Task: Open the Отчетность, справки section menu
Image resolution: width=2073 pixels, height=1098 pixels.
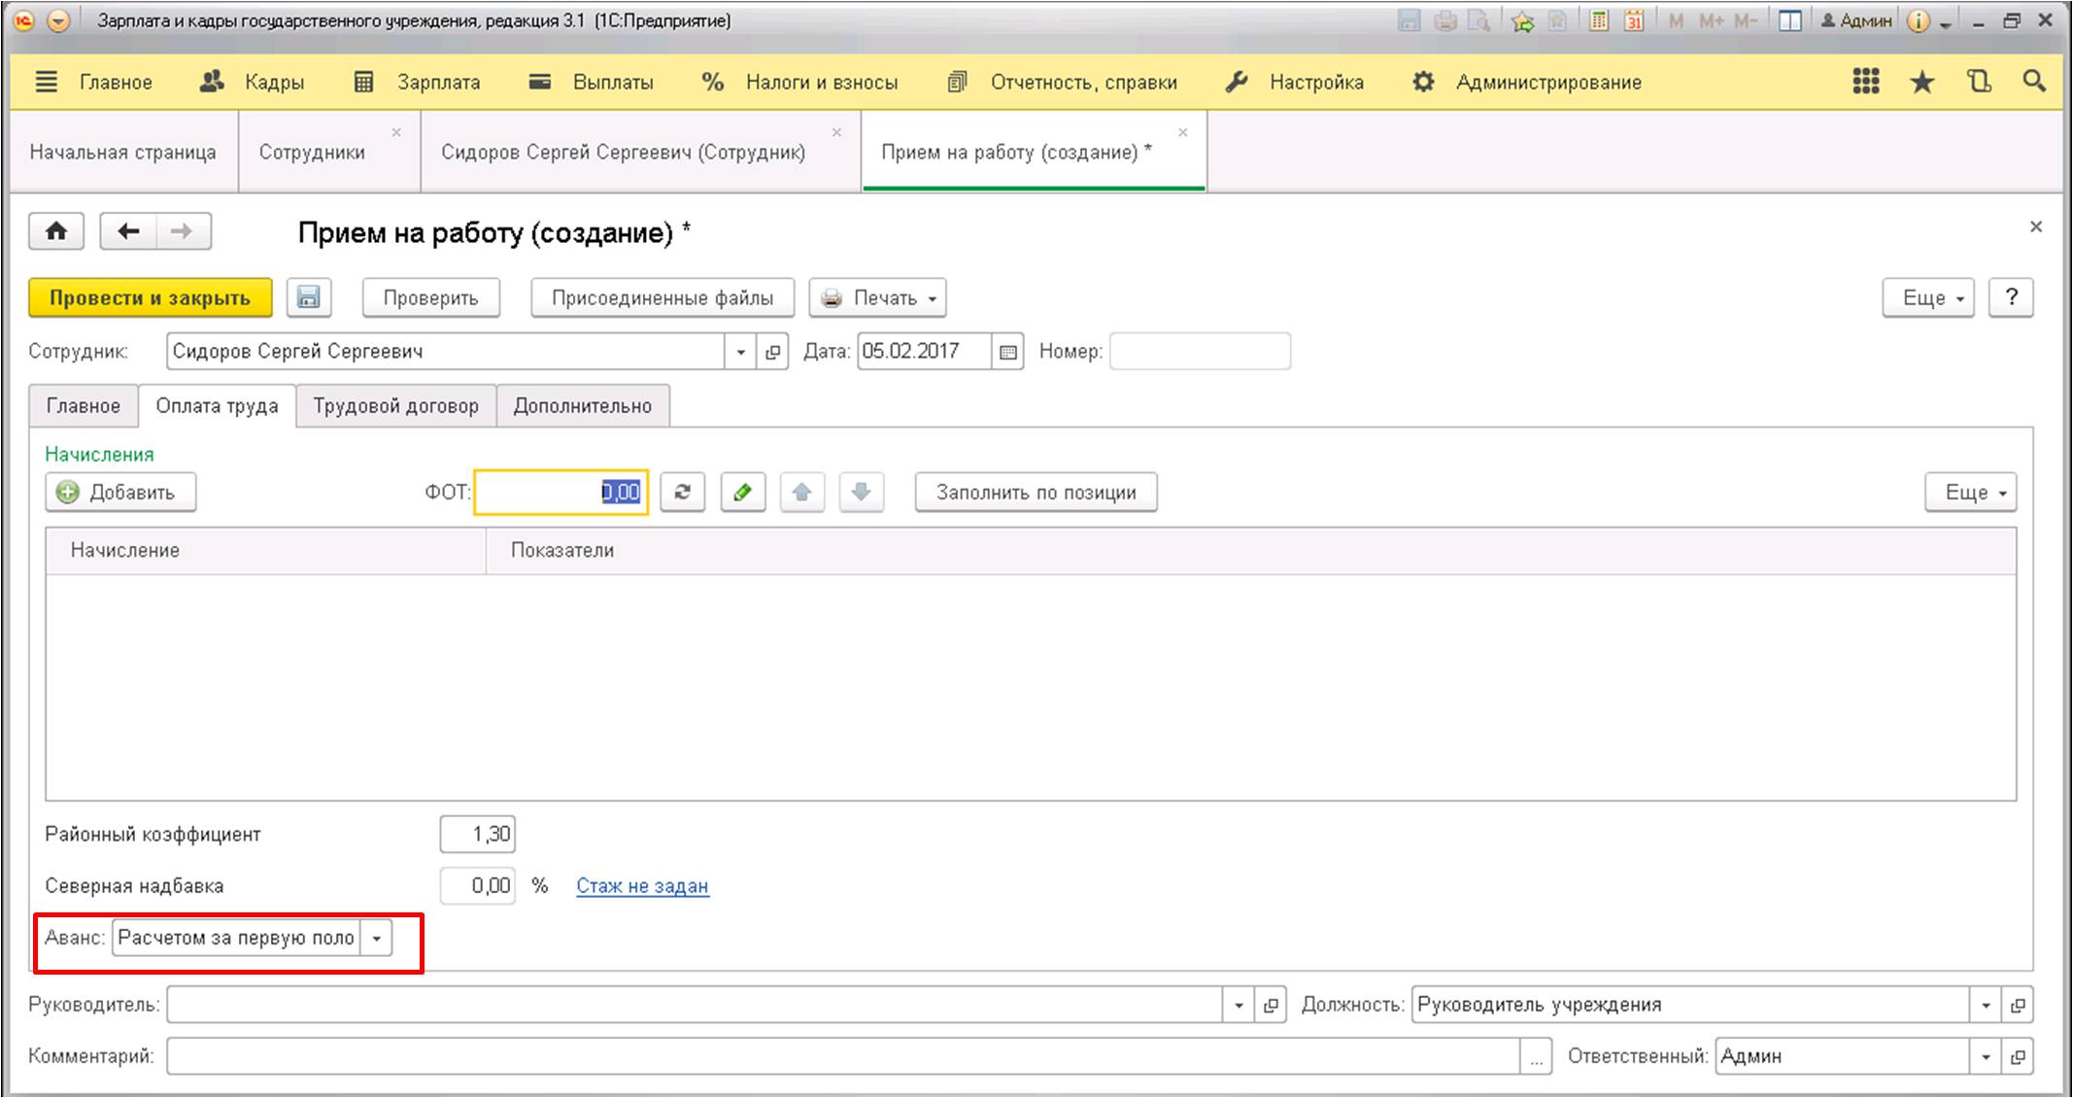Action: click(1062, 83)
